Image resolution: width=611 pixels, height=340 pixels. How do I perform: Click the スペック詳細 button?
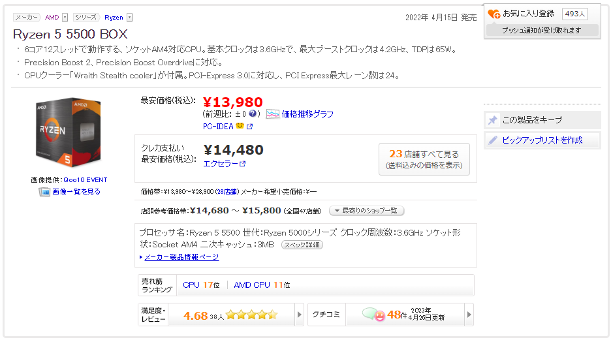click(302, 245)
